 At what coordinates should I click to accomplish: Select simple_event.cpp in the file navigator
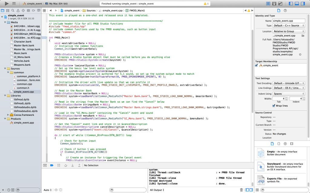point(24,92)
